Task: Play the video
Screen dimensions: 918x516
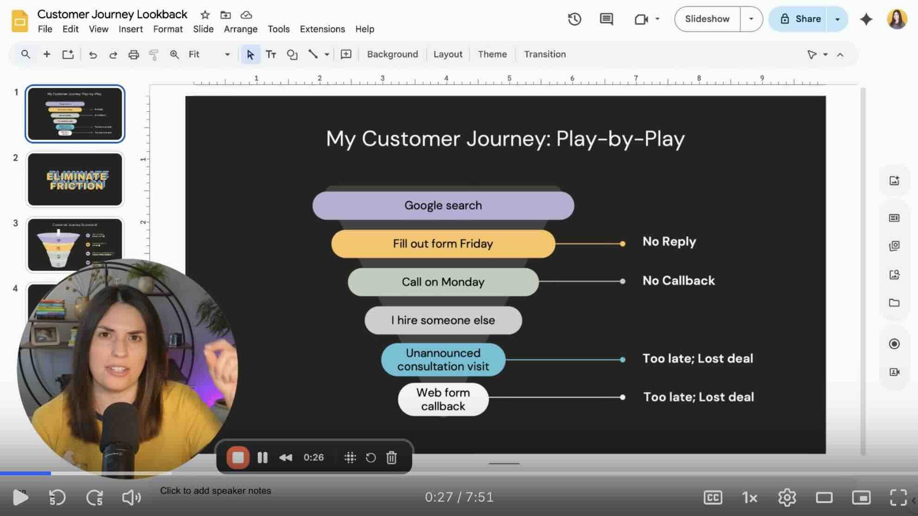Action: (x=20, y=497)
